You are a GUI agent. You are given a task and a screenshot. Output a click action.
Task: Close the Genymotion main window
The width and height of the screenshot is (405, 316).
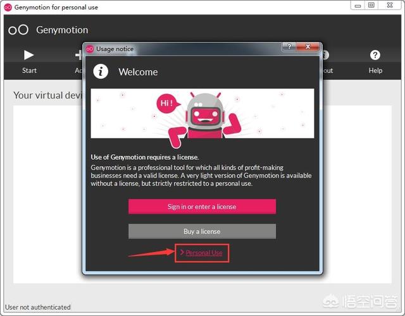390,6
